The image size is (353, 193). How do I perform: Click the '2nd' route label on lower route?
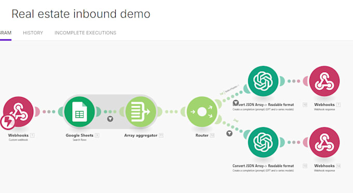(236, 120)
